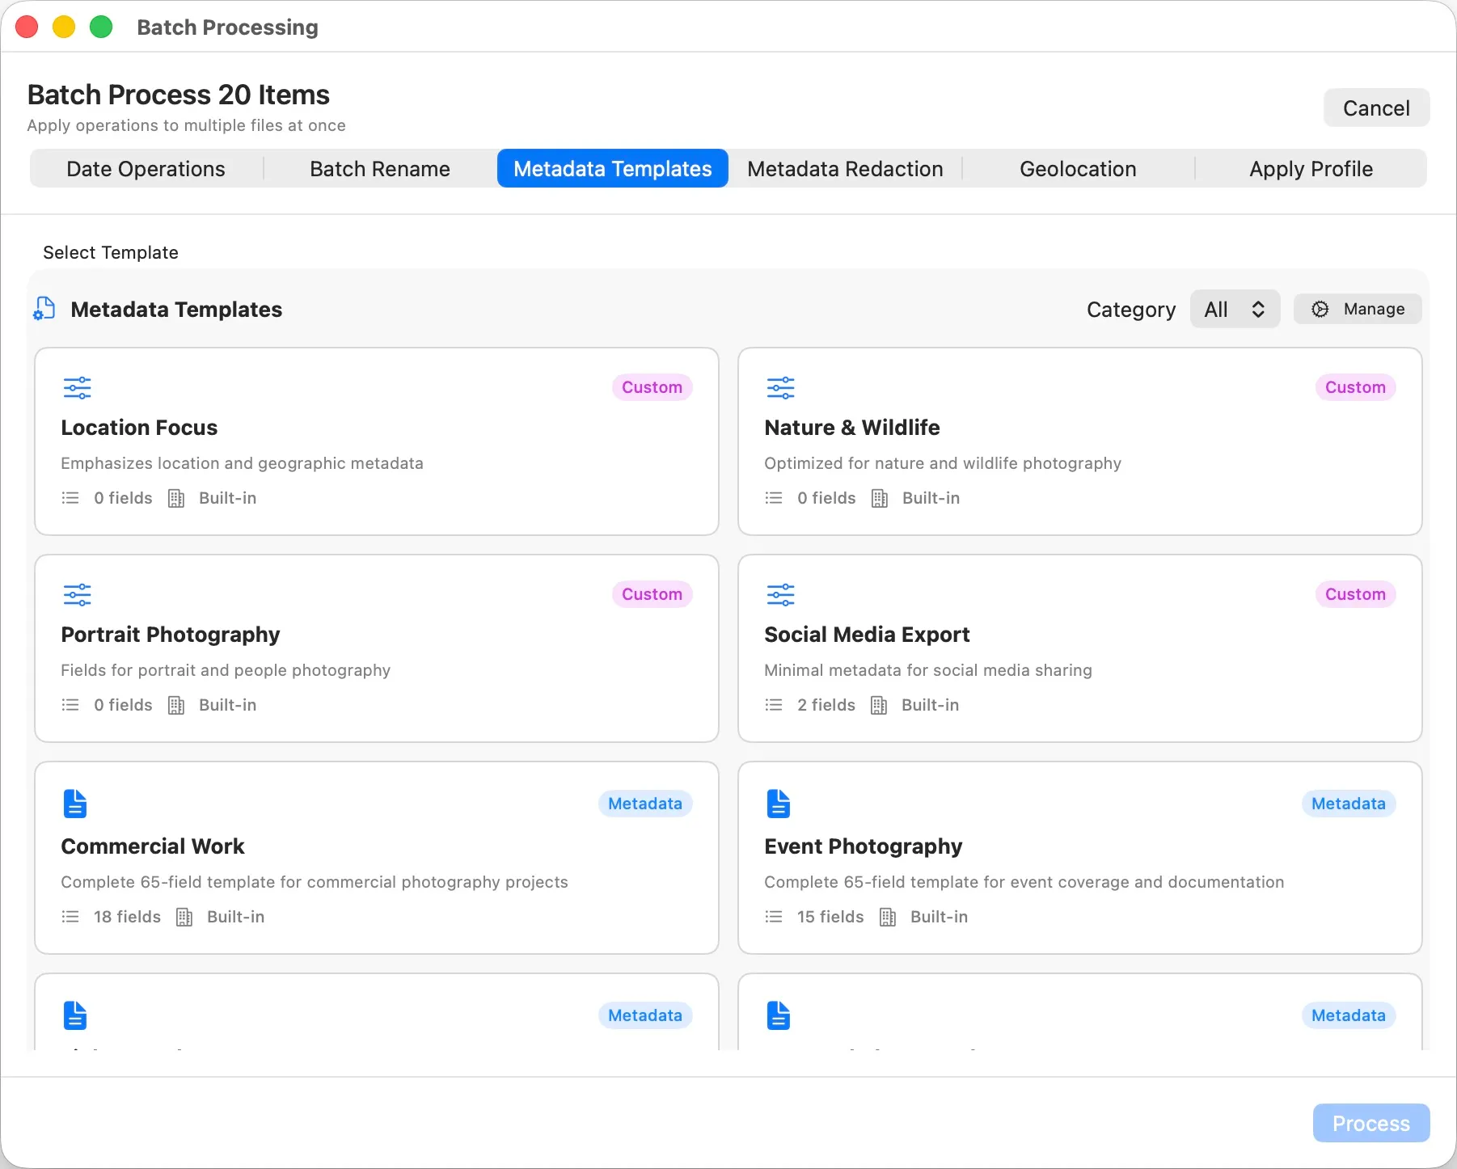The height and width of the screenshot is (1169, 1457).
Task: Switch to the Metadata Redaction tab
Action: tap(845, 168)
